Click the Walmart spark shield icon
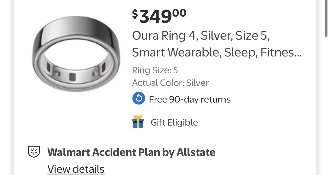Viewport: 330px width, 175px height. [x=34, y=152]
